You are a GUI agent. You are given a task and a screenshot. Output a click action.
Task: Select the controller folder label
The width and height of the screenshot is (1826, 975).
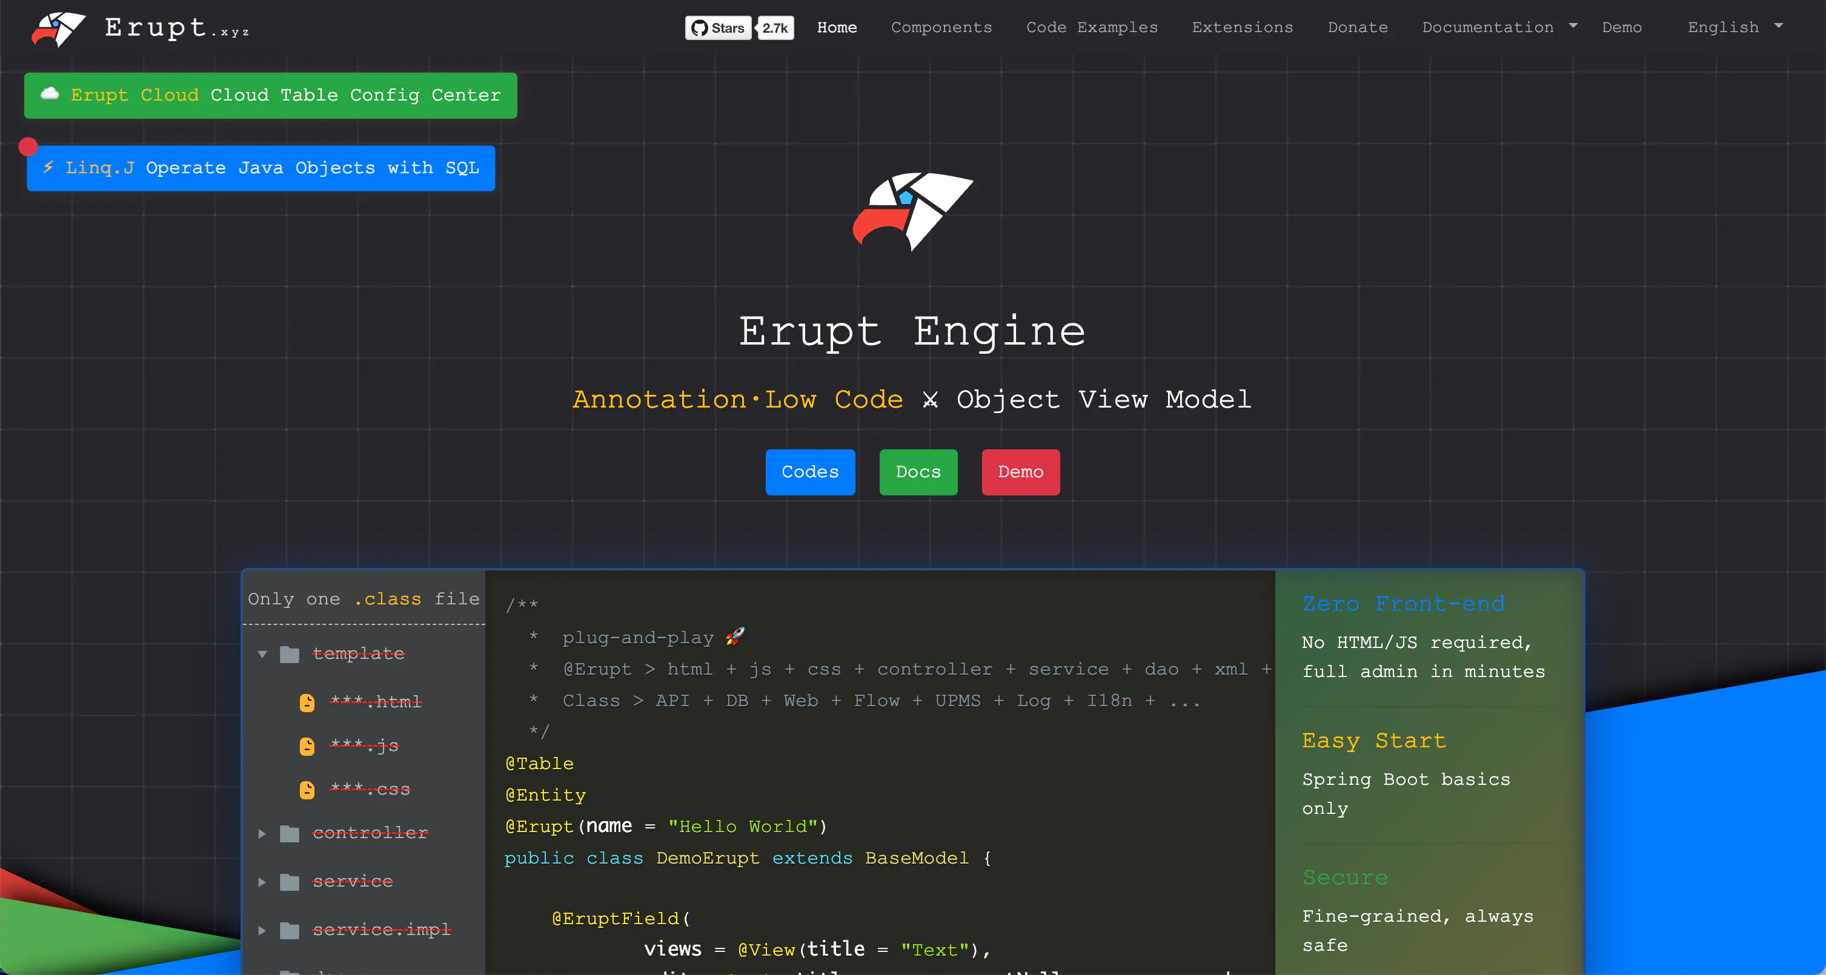coord(370,833)
